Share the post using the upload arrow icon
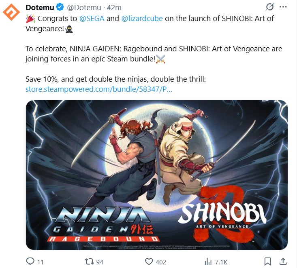 click(283, 262)
